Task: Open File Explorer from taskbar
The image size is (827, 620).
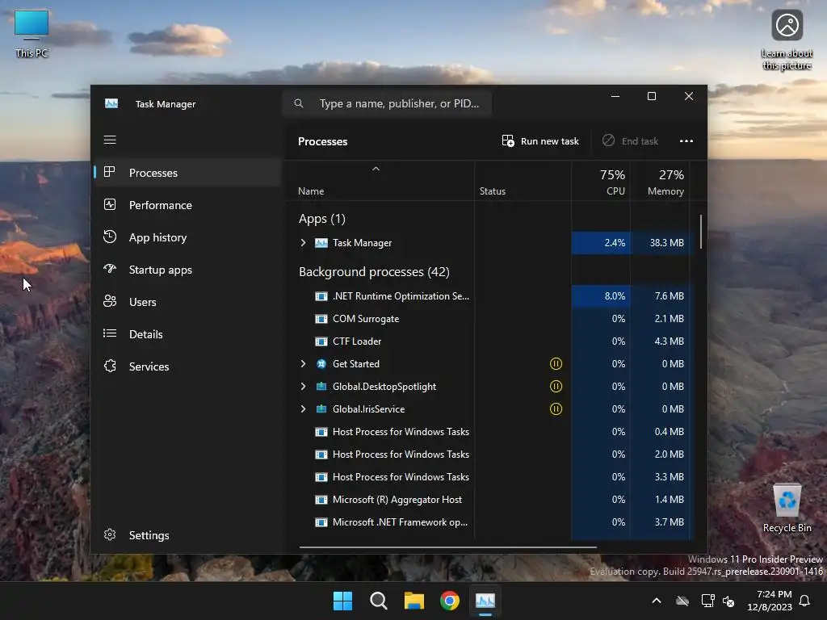Action: click(414, 601)
